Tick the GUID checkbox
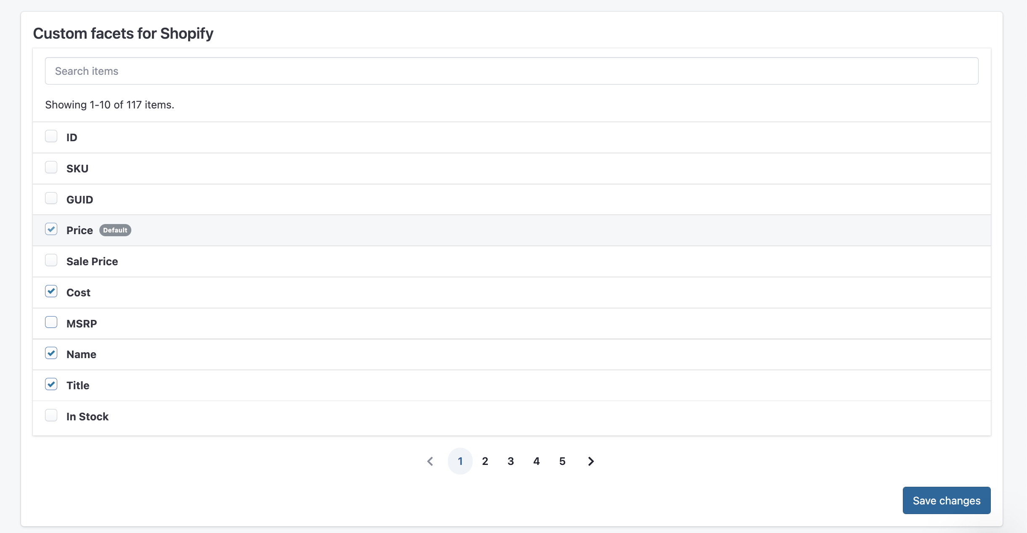Screen dimensions: 1027x533 coord(51,198)
